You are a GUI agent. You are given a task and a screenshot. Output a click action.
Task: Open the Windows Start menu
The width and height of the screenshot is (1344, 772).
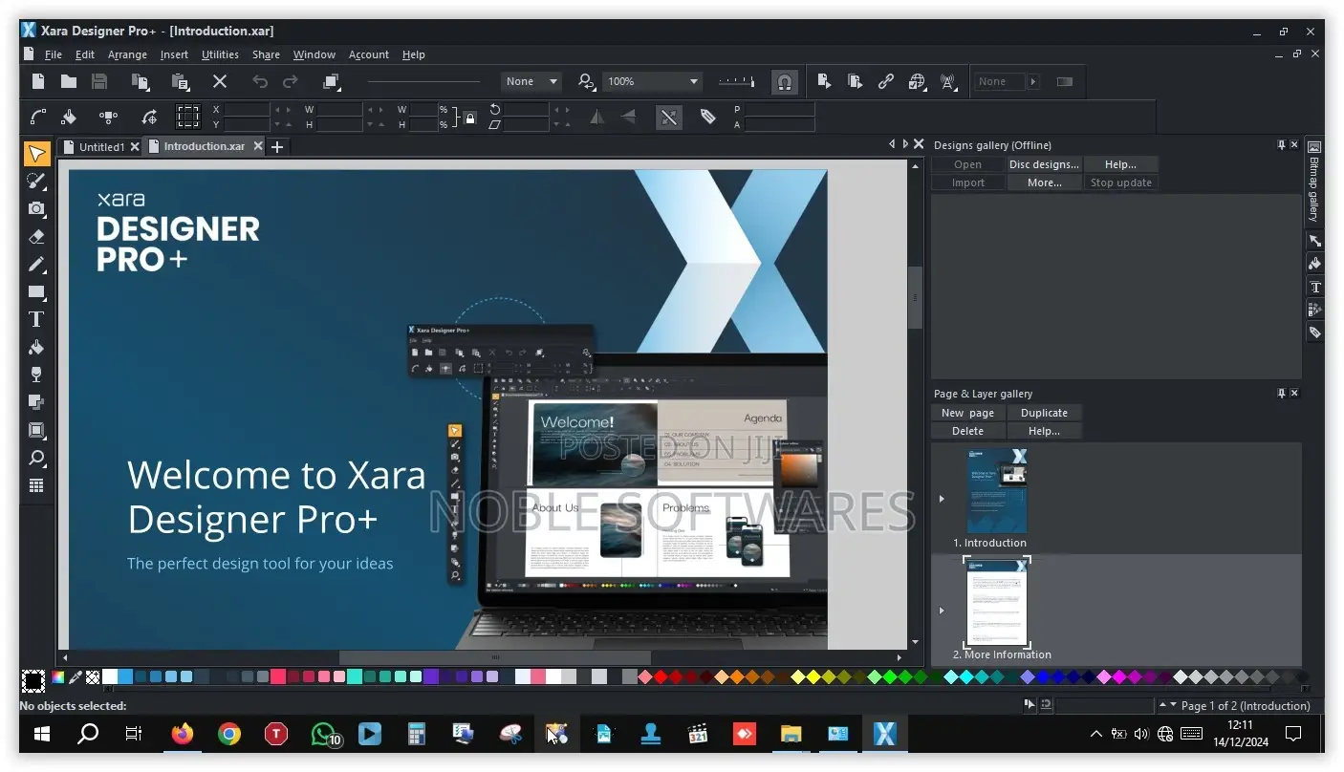click(x=42, y=734)
